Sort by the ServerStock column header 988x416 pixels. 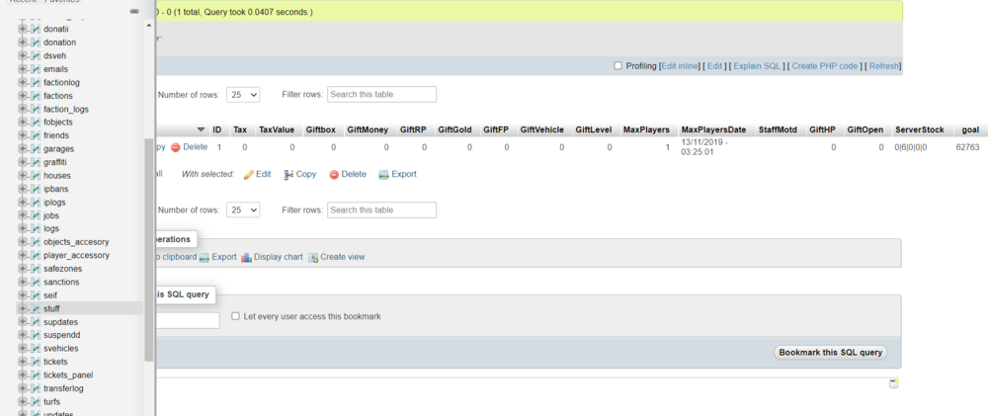coord(919,129)
